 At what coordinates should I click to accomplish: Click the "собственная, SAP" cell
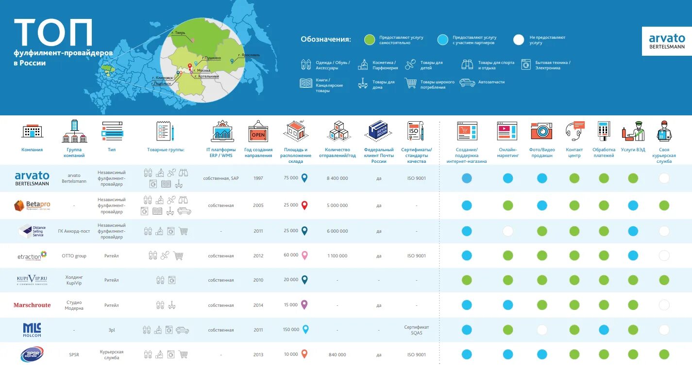coord(221,178)
